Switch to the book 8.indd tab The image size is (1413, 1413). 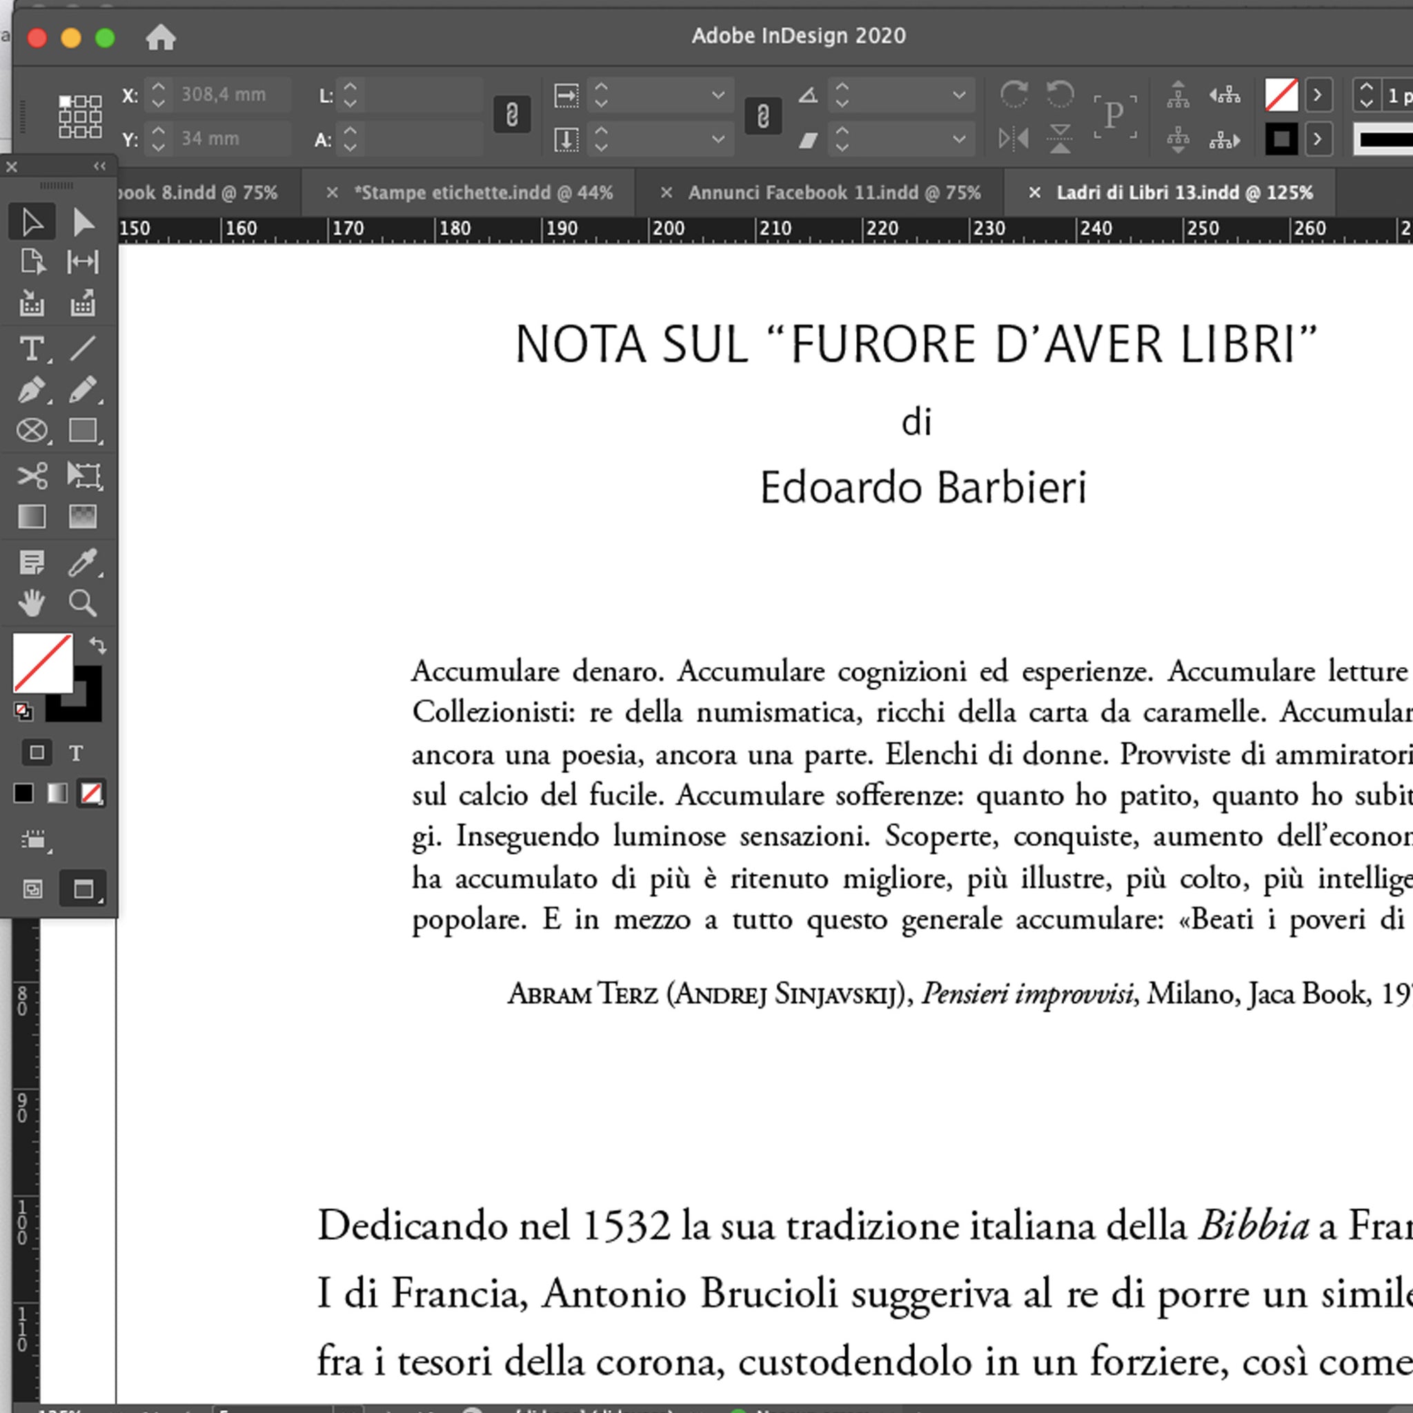(x=197, y=192)
